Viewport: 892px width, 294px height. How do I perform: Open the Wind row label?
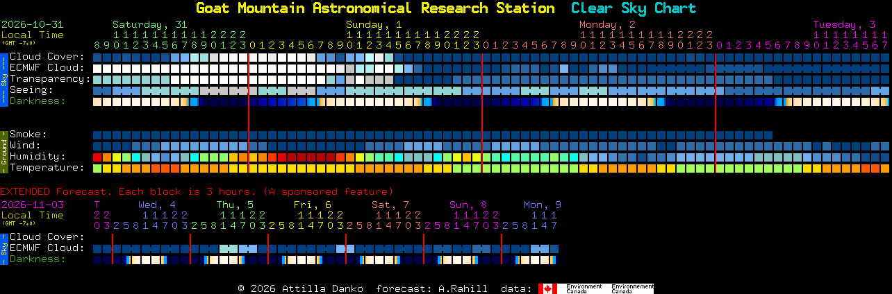tap(25, 146)
